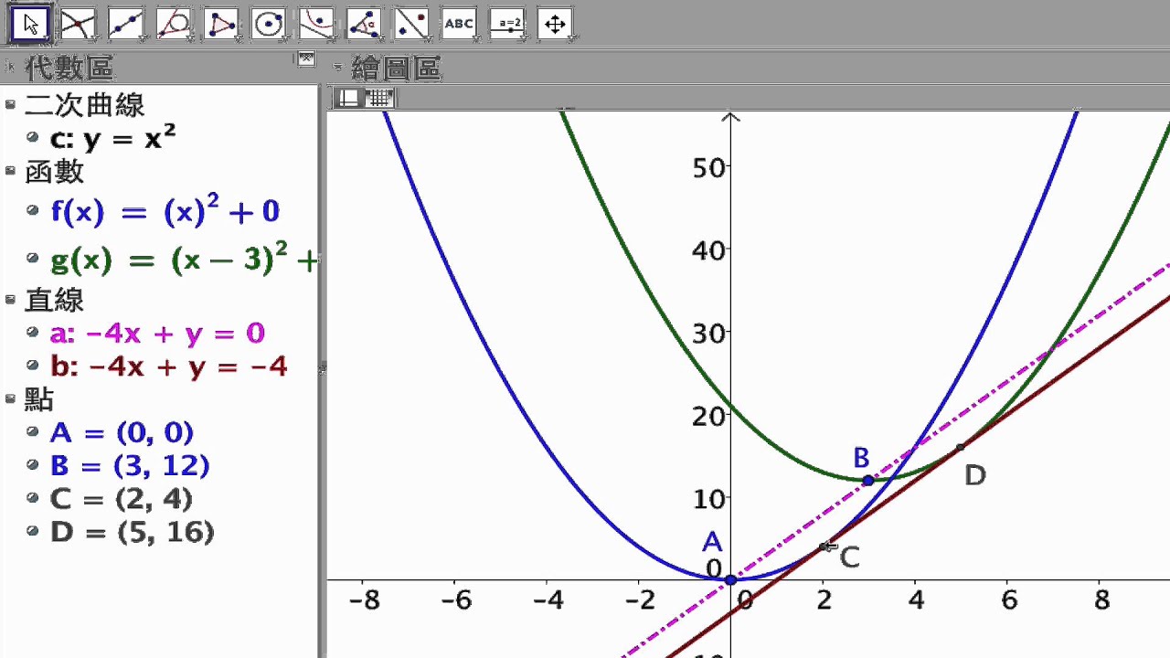Toggle visibility of line a: -4x + y = 0
The image size is (1170, 658).
[34, 334]
